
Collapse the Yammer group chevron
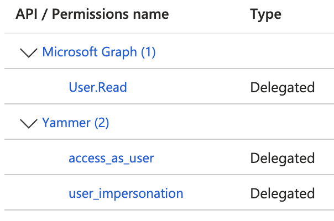click(x=29, y=123)
